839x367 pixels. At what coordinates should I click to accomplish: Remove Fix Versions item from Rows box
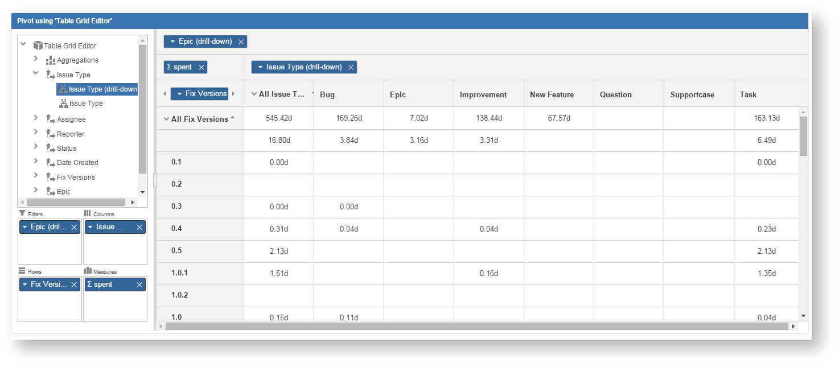tap(75, 284)
